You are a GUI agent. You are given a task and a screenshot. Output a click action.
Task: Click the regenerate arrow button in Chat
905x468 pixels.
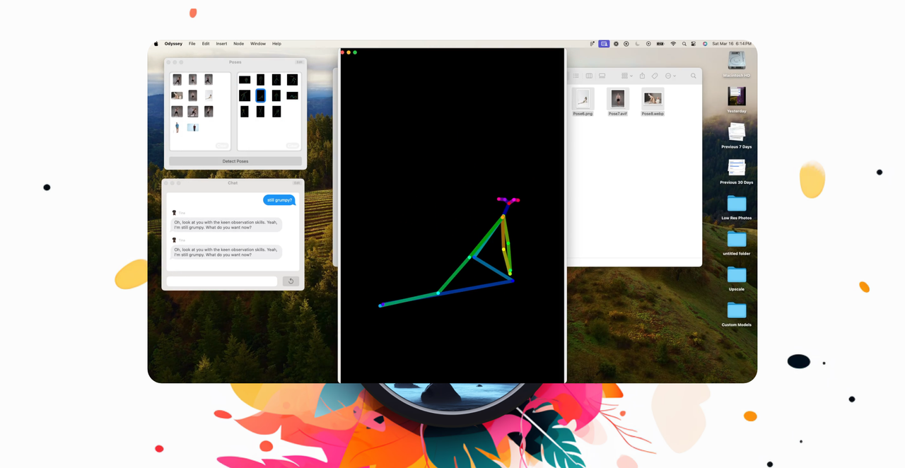point(291,281)
